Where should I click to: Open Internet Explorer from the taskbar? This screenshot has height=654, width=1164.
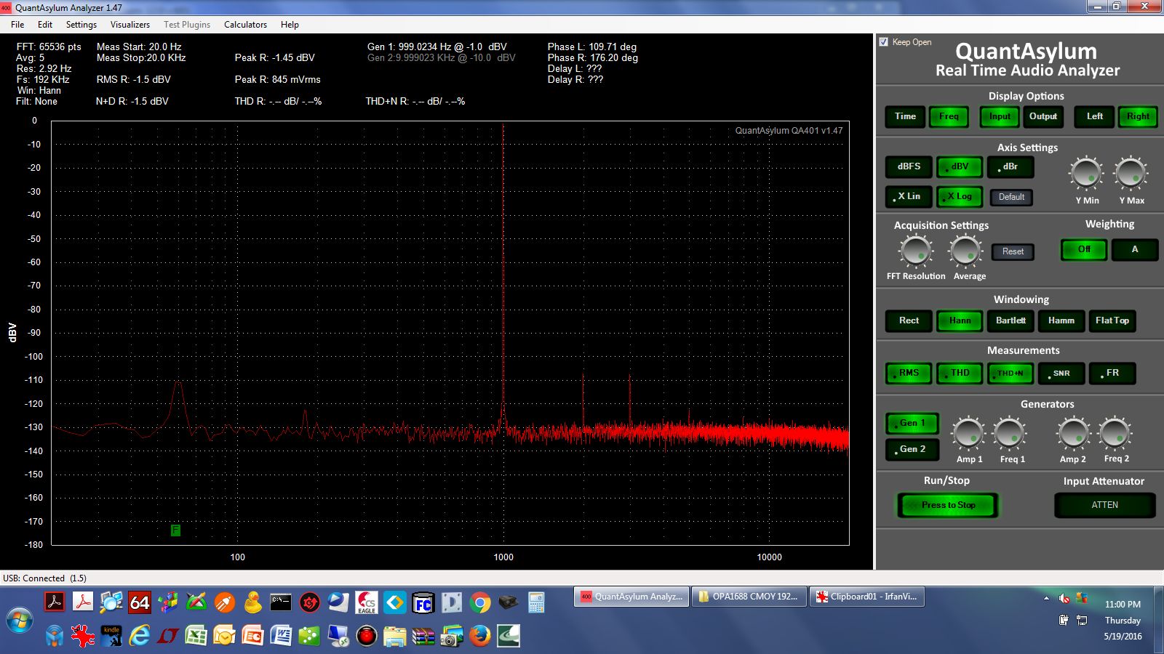coord(140,637)
